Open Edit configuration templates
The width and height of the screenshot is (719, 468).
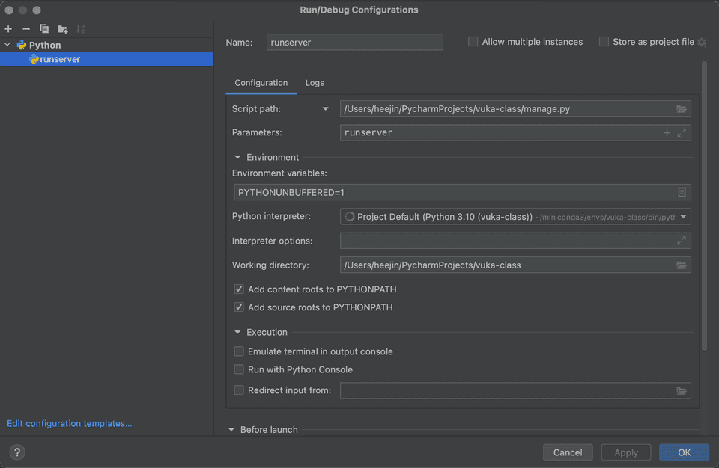(x=69, y=423)
